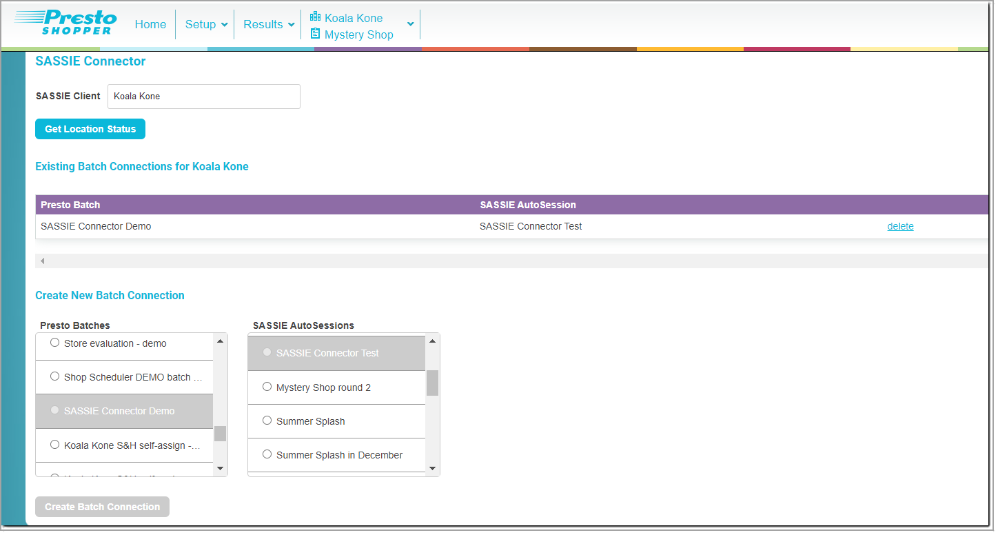This screenshot has width=998, height=535.
Task: Click the SASSIE Client field label
Action: (x=68, y=96)
